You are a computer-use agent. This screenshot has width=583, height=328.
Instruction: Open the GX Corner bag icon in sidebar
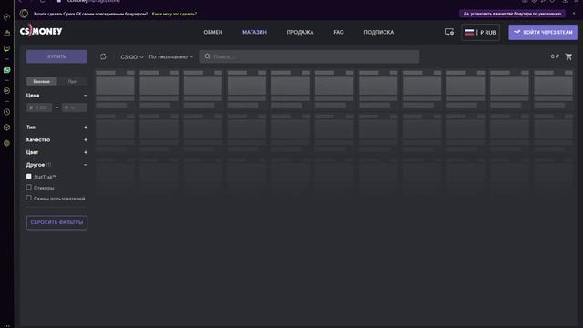pos(6,33)
